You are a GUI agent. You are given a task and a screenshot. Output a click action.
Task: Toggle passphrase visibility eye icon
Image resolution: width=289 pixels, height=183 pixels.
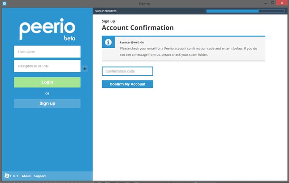point(85,69)
